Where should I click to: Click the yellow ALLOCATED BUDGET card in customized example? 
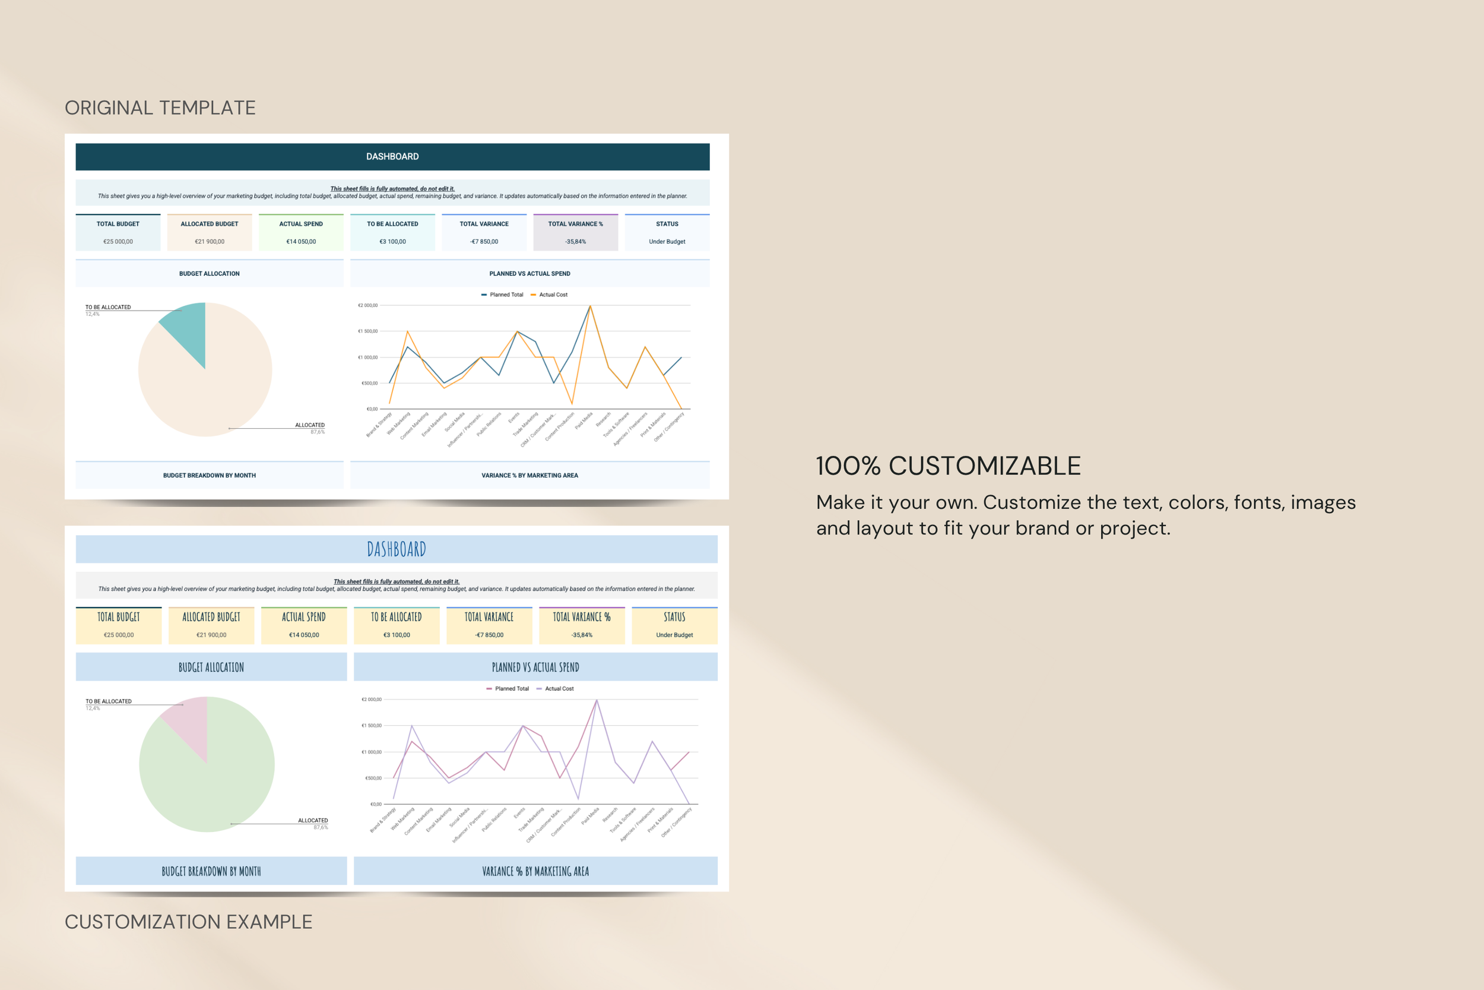[211, 626]
